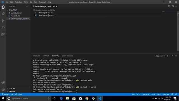Click the terminal command prompt line
The height and width of the screenshot is (101, 179).
[x=55, y=91]
